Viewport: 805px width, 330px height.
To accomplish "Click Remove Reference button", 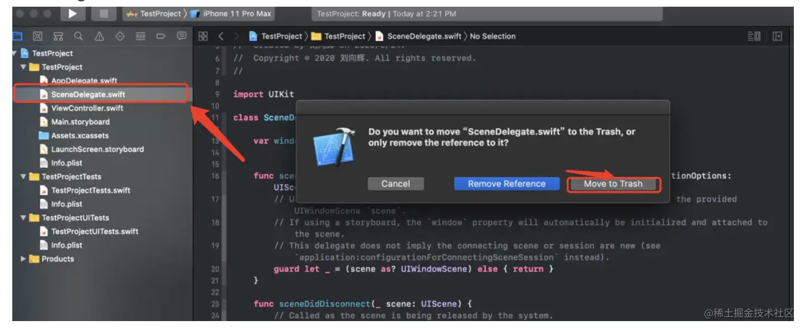I will click(x=507, y=184).
